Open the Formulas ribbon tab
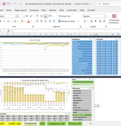The image size is (121, 126). tap(34, 10)
